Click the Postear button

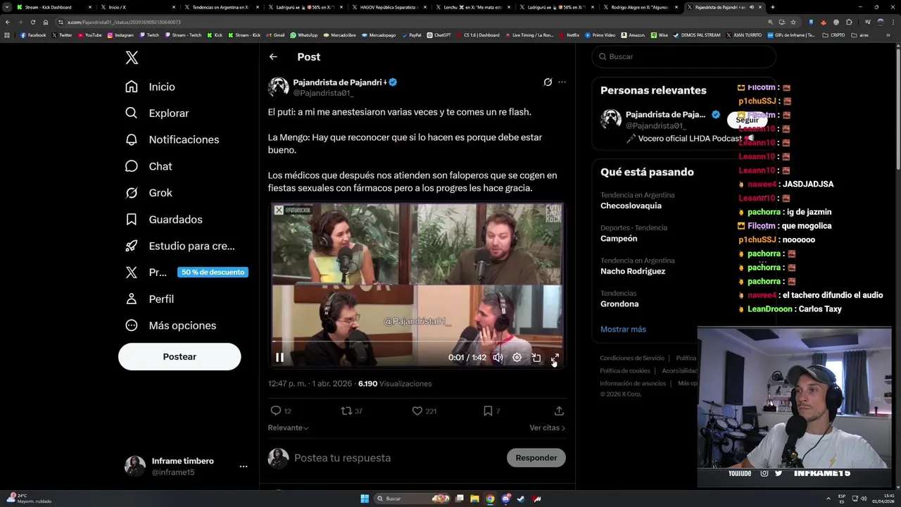[x=179, y=356]
